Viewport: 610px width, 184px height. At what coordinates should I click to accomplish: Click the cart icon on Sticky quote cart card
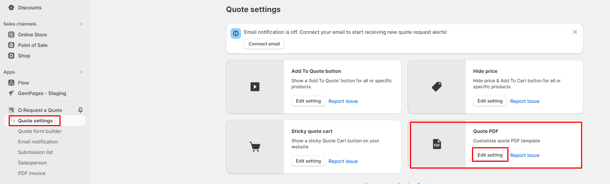click(255, 146)
